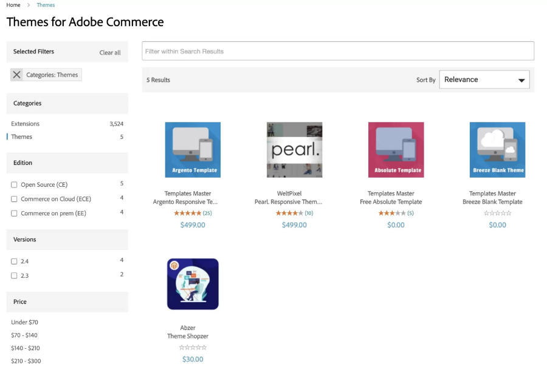
Task: Select the Extensions category
Action: tap(25, 124)
